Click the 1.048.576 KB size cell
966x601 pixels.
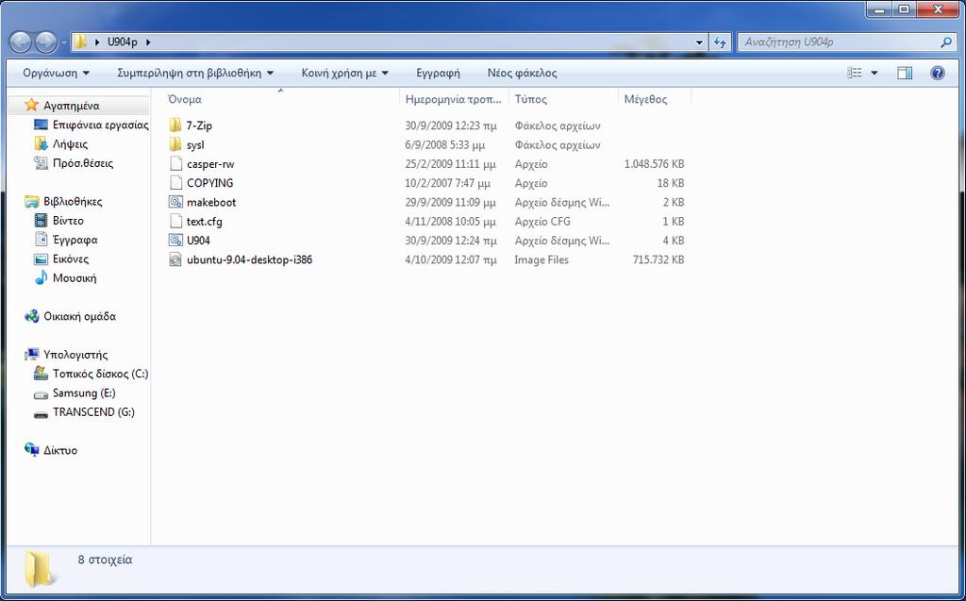654,164
